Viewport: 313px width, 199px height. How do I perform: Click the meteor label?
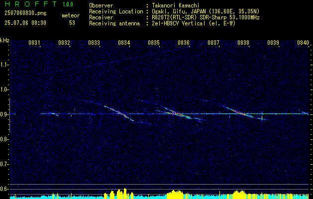(71, 15)
